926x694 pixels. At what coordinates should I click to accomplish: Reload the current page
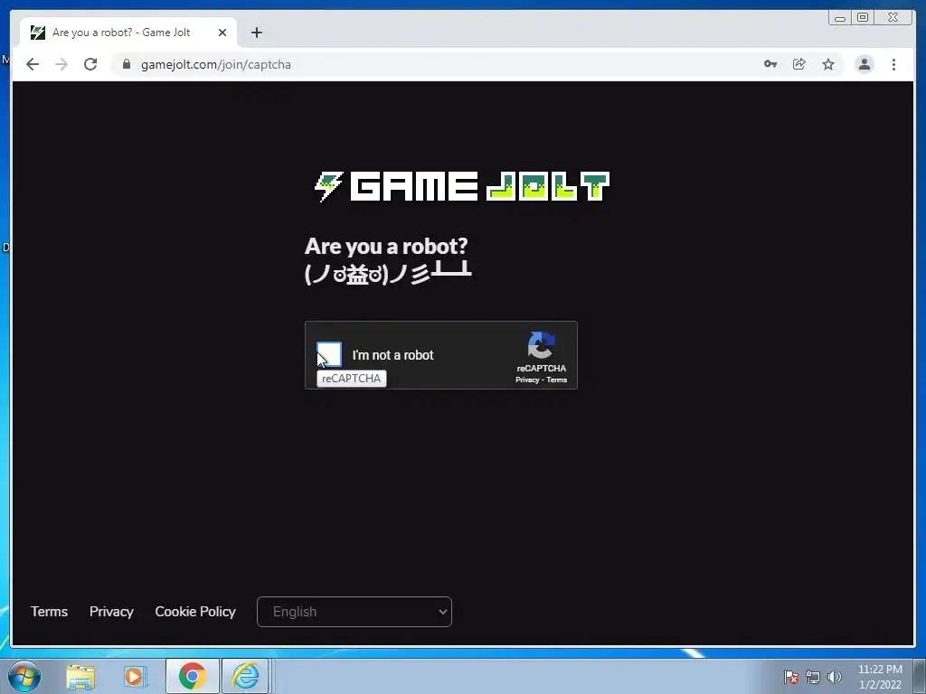pos(90,64)
